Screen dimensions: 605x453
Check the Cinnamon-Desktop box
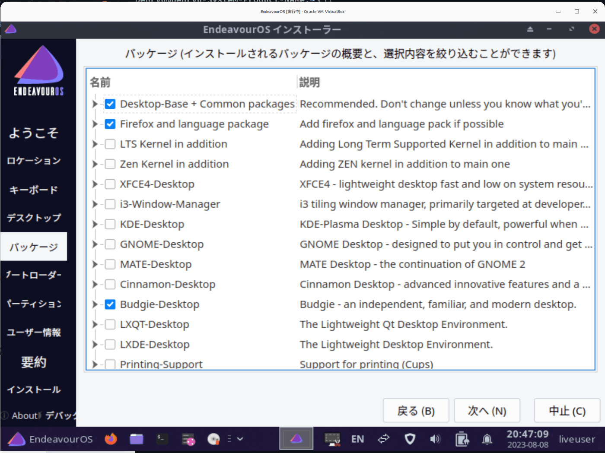110,285
